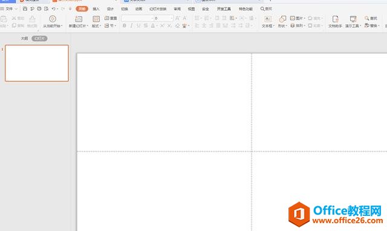
Task: Open the 版式 layout icon
Action: coord(96,19)
